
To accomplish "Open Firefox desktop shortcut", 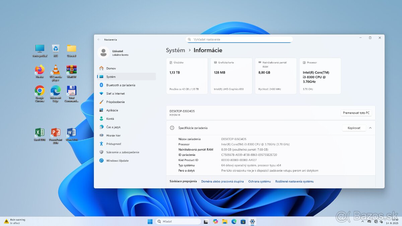I will click(40, 70).
